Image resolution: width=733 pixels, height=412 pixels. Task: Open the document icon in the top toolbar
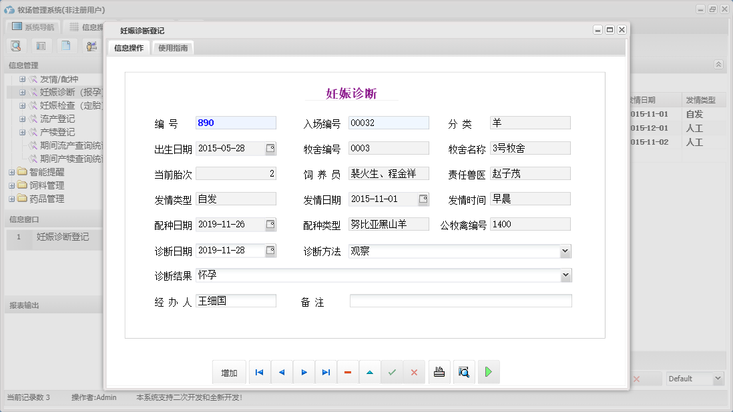coord(64,45)
